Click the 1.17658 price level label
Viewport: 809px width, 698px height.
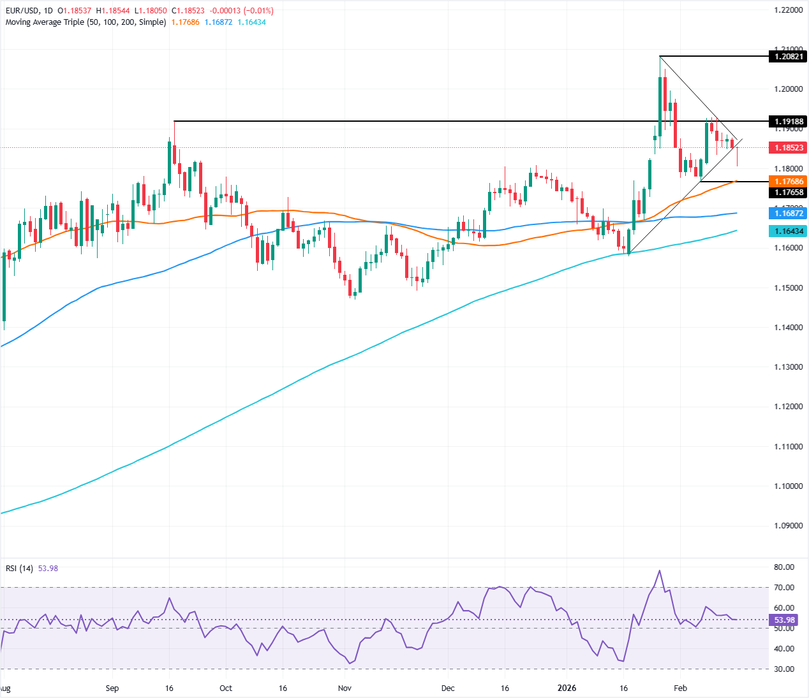point(789,193)
